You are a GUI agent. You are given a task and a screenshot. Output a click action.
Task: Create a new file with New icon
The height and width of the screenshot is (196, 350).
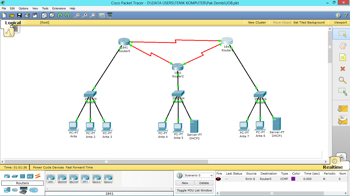[4, 15]
